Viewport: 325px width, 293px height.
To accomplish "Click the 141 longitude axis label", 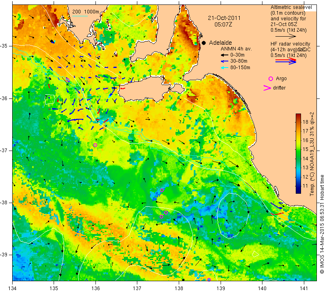I will pyautogui.click(x=304, y=288).
